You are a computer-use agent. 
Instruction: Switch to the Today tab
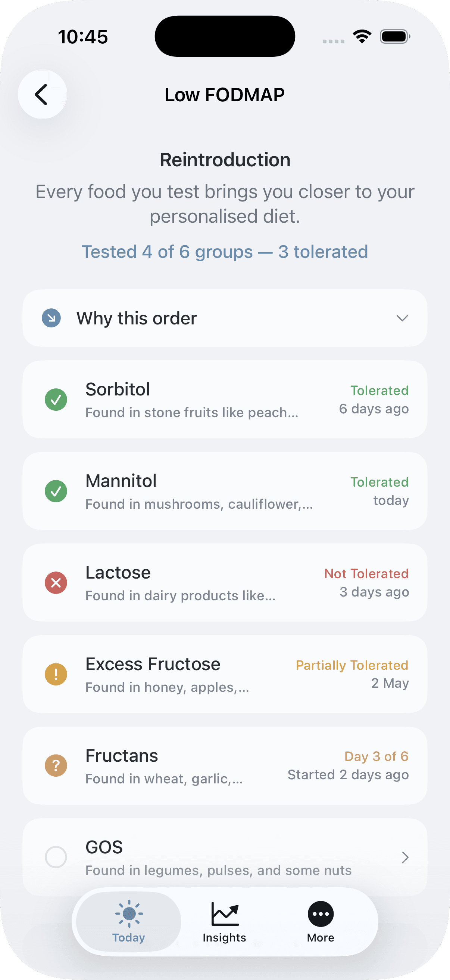point(129,921)
